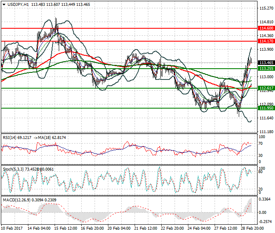Image resolution: width=275 pixels, height=233 pixels.
Task: Select the current price label 113.465
Action: pyautogui.click(x=266, y=62)
